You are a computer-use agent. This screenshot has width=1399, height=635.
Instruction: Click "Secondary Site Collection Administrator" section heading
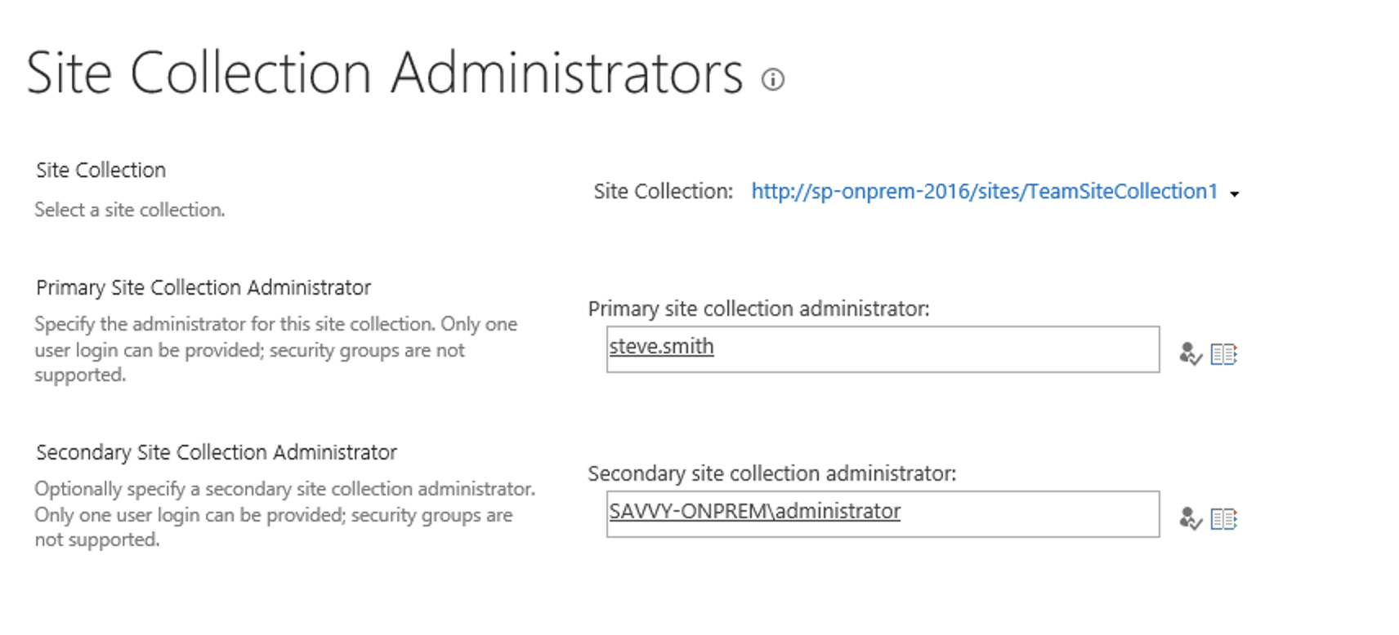coord(217,453)
